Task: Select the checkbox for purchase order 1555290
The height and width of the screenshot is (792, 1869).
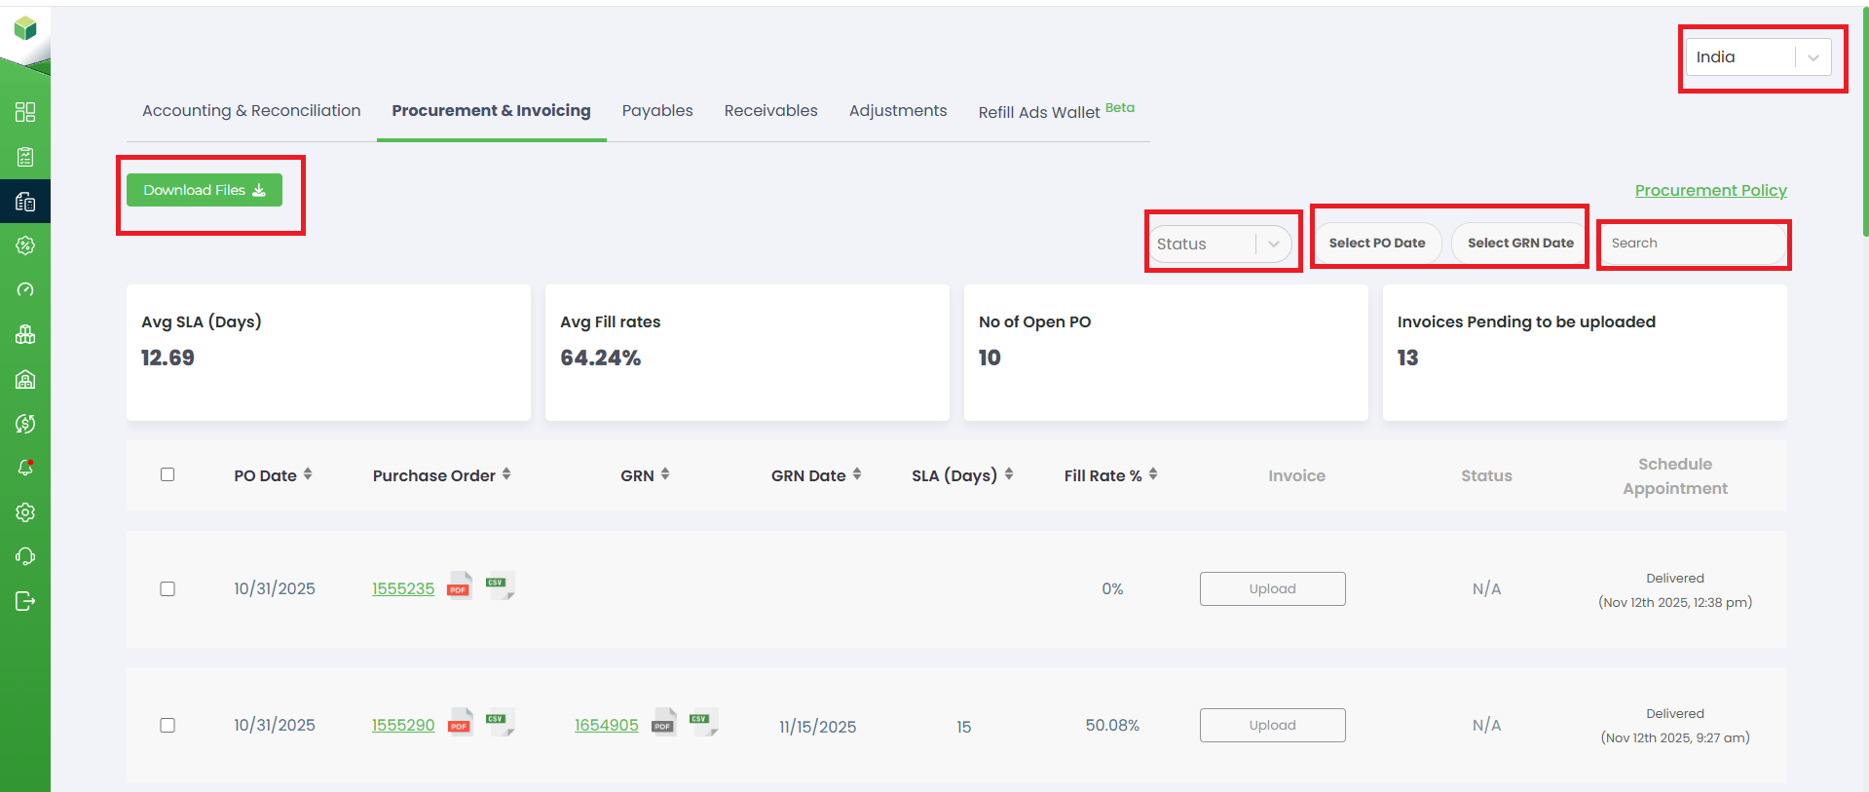Action: pos(168,726)
